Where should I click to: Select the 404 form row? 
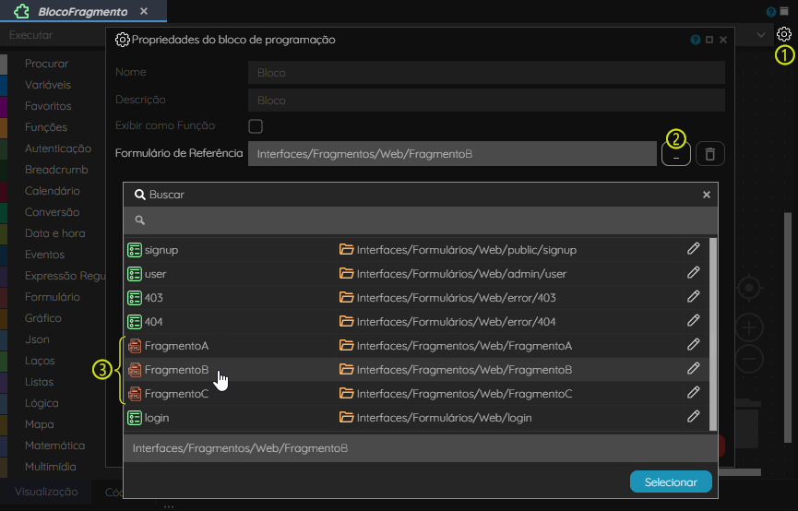coord(416,322)
